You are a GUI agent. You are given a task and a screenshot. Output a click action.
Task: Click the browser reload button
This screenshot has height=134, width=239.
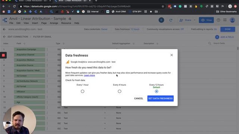(14, 6)
